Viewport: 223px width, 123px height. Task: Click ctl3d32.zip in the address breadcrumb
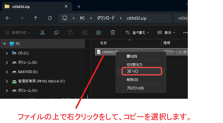pos(137,18)
